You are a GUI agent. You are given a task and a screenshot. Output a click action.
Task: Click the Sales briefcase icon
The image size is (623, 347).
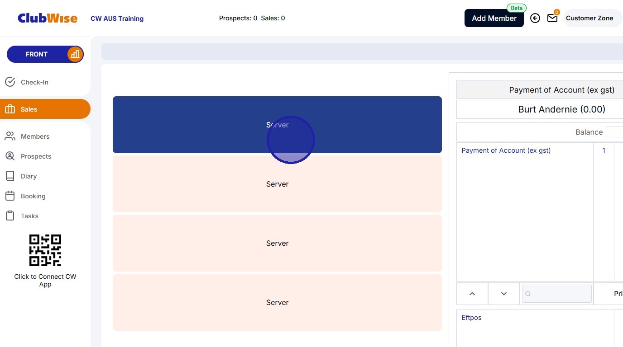coord(10,109)
